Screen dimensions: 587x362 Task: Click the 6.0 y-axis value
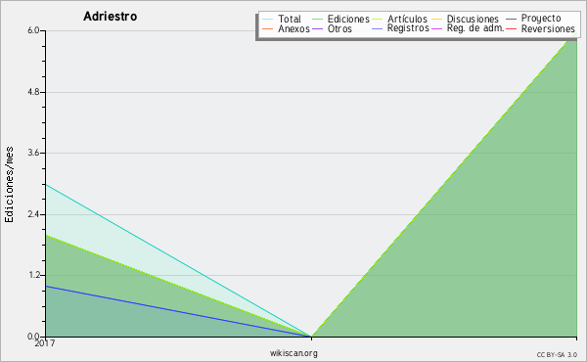point(33,30)
